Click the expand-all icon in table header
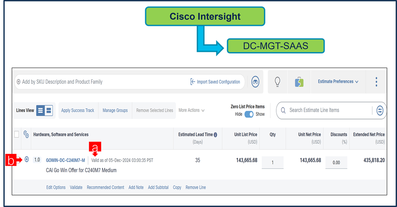Image resolution: width=397 pixels, height=207 pixels. [26, 134]
